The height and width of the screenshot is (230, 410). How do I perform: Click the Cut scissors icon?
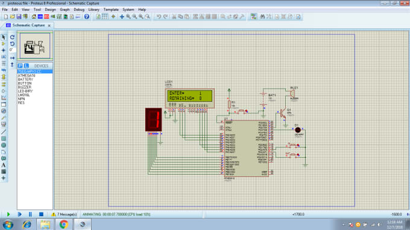coord(174,17)
